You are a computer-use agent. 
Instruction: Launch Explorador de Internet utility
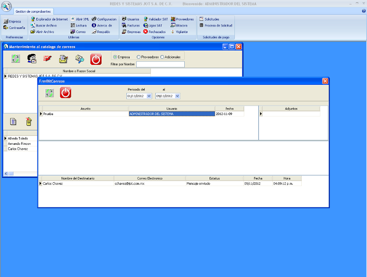(x=49, y=19)
